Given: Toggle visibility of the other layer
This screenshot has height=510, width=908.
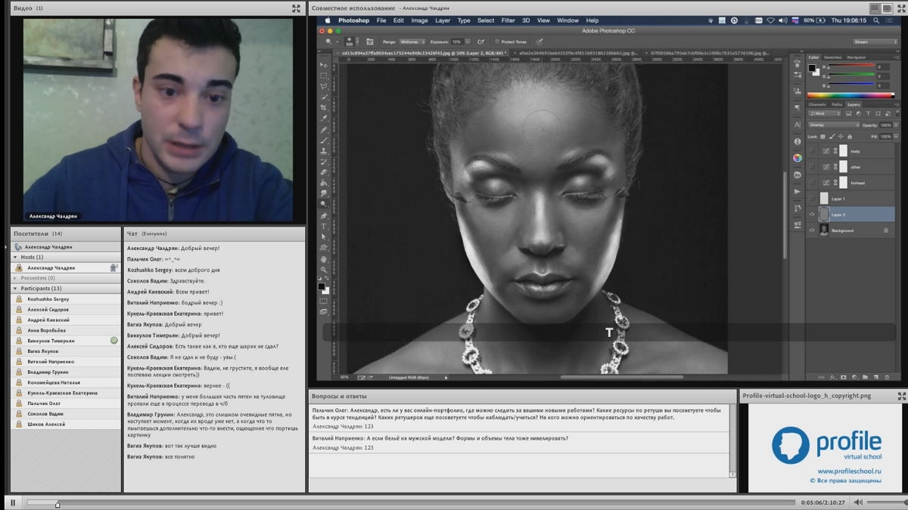Looking at the screenshot, I should (812, 167).
